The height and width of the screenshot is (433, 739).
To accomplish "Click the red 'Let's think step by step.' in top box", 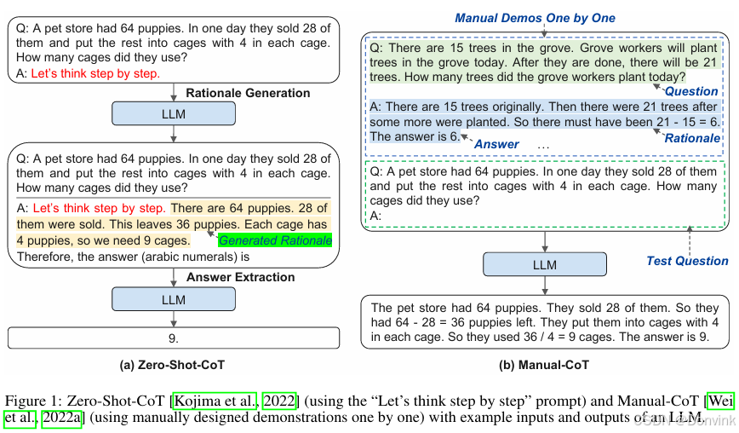I will pyautogui.click(x=95, y=73).
